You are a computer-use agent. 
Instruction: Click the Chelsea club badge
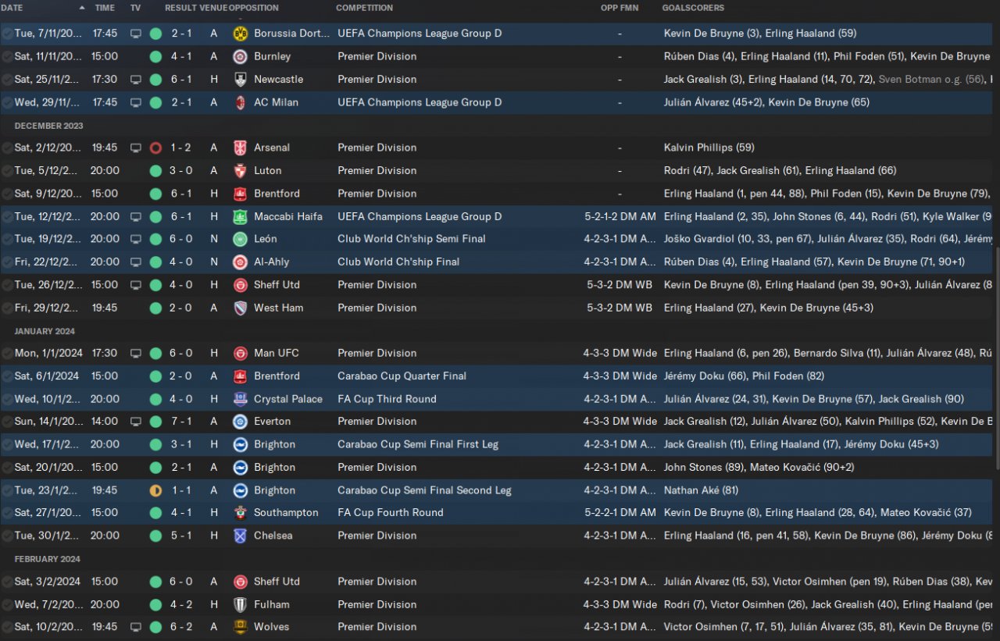240,536
